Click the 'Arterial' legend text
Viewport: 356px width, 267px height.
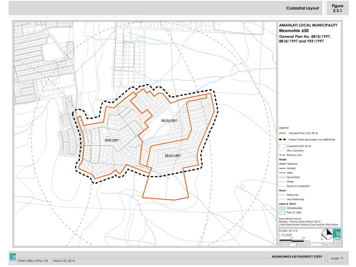pyautogui.click(x=291, y=169)
